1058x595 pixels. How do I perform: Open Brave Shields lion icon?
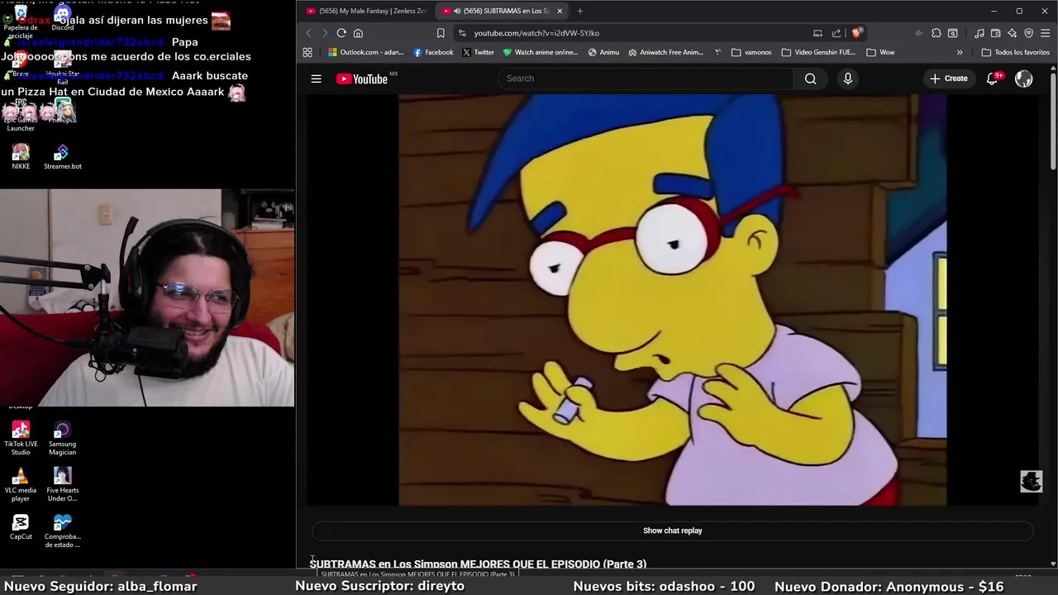856,33
